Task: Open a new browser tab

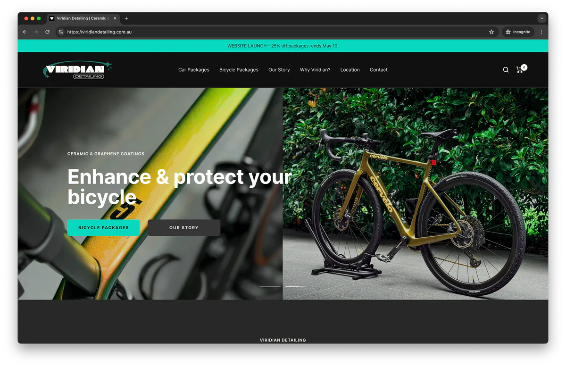Action: [x=126, y=18]
